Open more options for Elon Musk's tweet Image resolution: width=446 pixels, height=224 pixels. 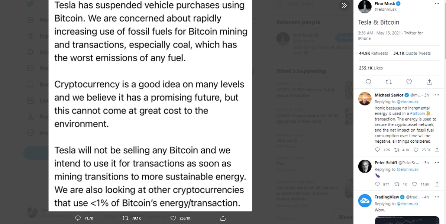[437, 3]
